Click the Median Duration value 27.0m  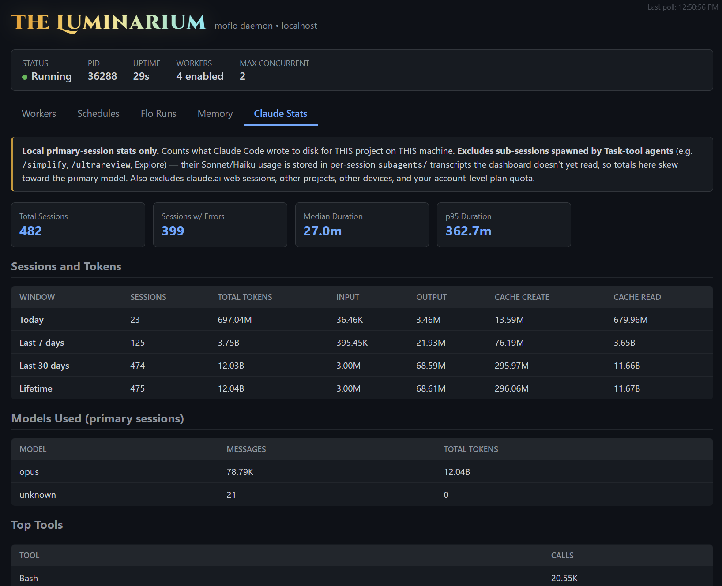tap(323, 231)
